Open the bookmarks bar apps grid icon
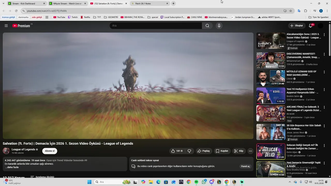This screenshot has height=186, width=331. tap(47, 17)
